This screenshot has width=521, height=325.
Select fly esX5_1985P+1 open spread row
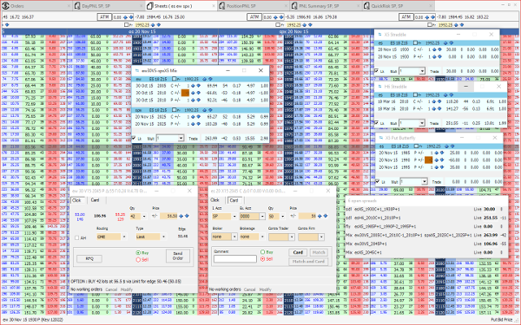point(426,226)
